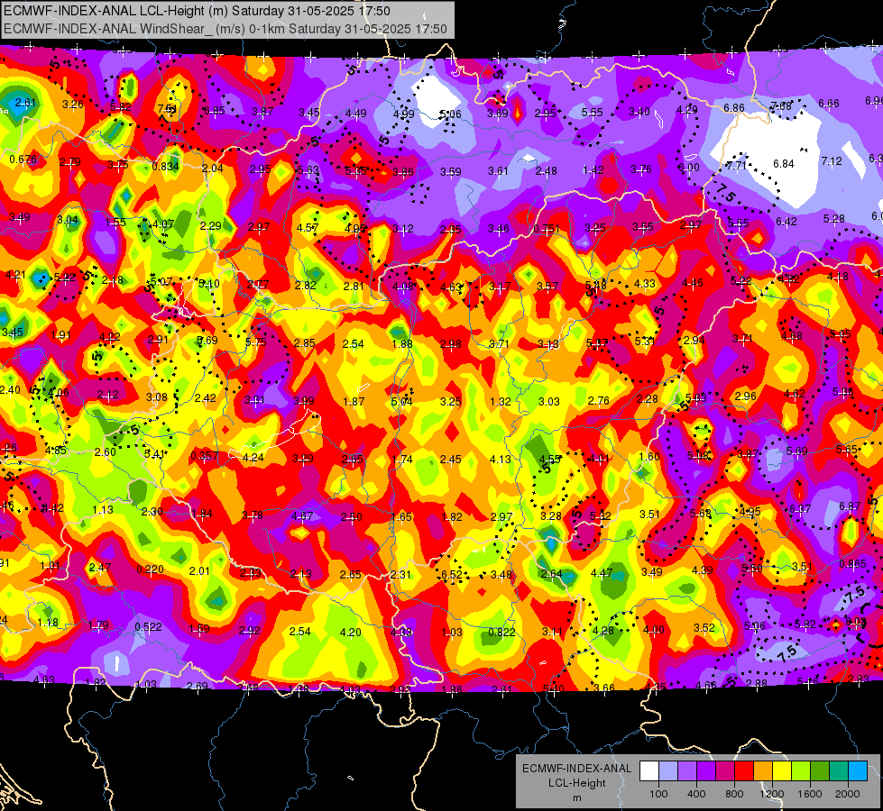
Task: Select the pure red legend swatch
Action: [744, 771]
